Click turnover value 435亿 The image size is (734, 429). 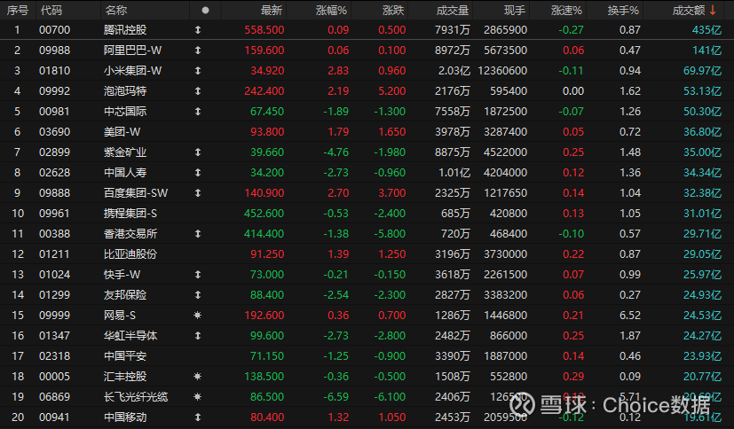click(706, 30)
